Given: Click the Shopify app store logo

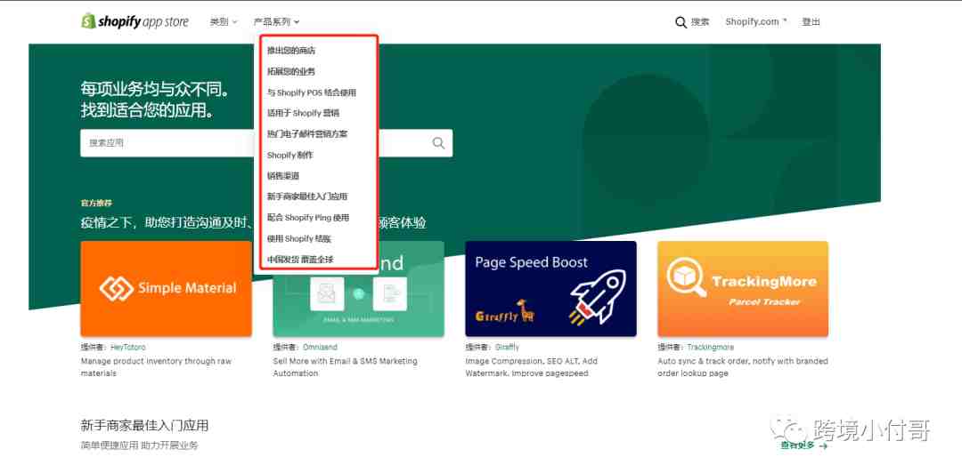Looking at the screenshot, I should tap(135, 21).
